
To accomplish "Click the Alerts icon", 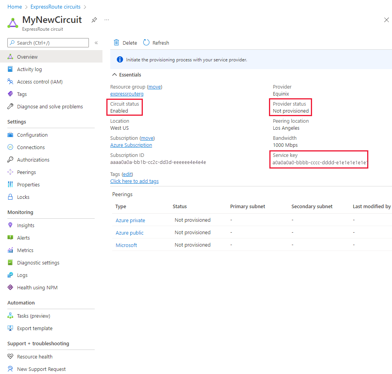I will (x=10, y=238).
